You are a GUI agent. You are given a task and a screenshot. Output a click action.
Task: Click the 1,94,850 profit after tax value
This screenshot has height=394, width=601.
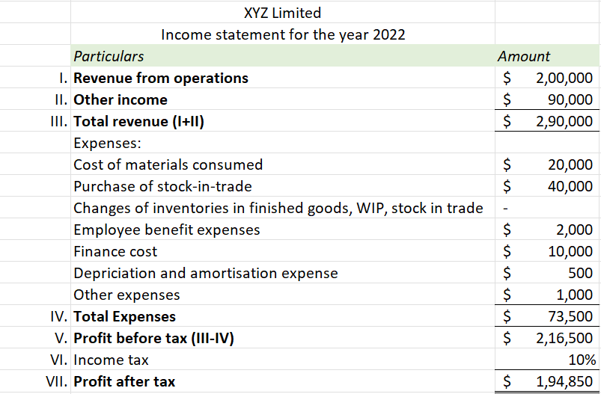(x=564, y=381)
